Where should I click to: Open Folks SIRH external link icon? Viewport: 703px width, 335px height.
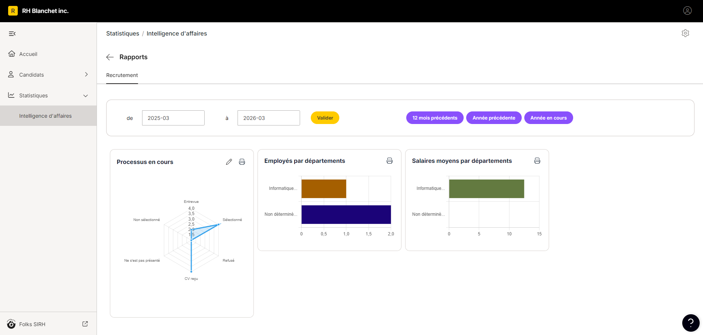pos(85,324)
